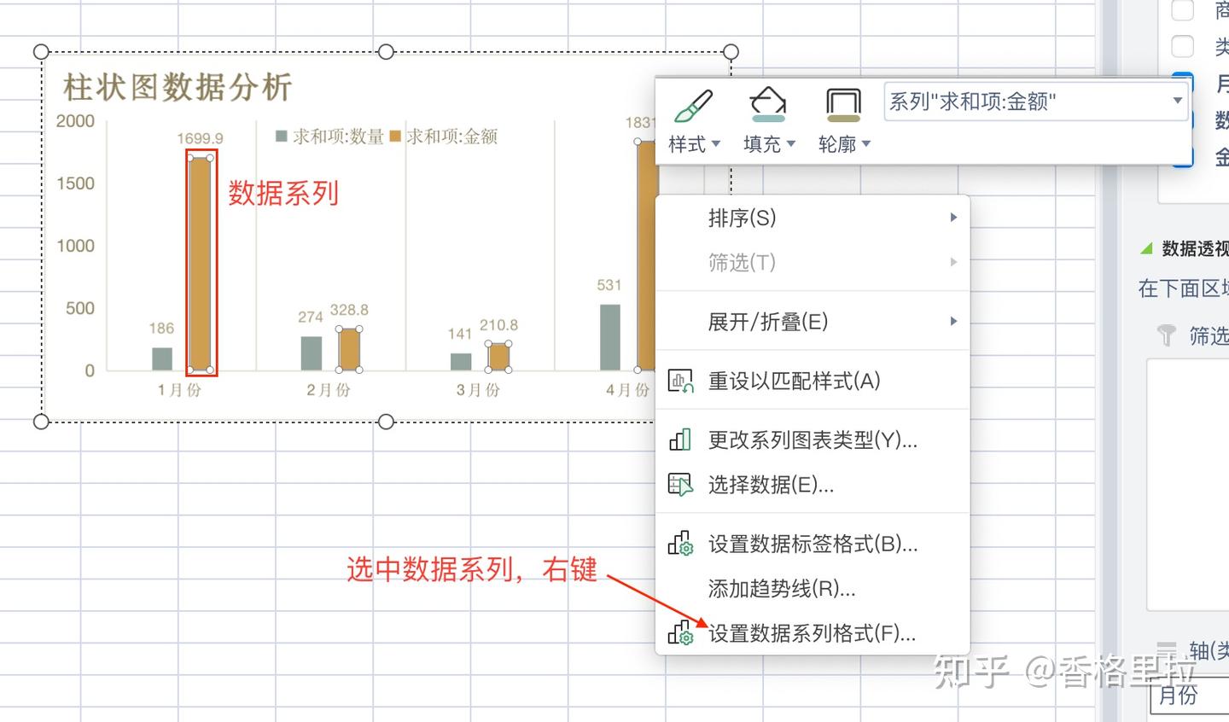
Task: Click the data label 1699.9
Action: tap(201, 138)
